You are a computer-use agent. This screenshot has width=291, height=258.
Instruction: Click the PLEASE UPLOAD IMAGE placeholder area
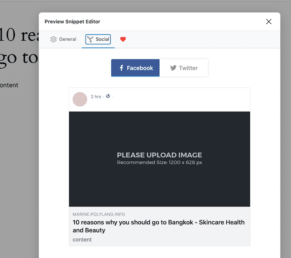pos(159,159)
